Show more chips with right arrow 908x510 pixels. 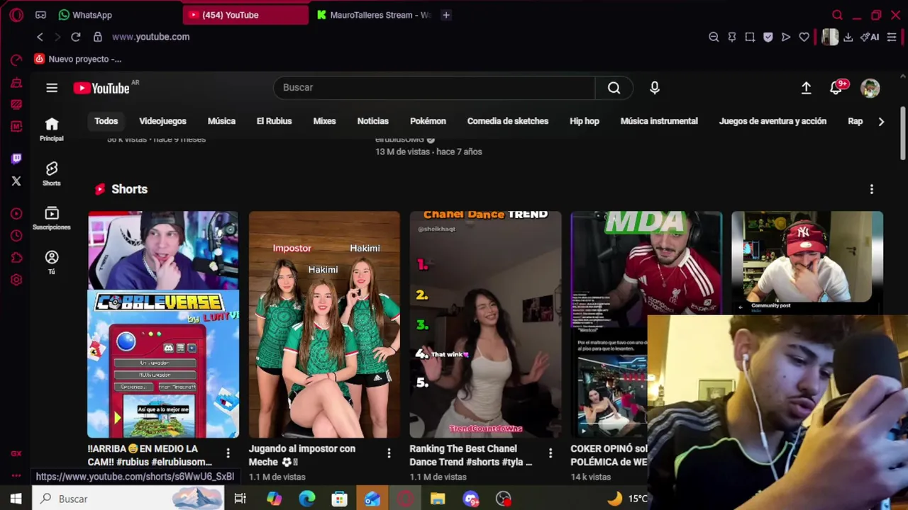tap(881, 121)
